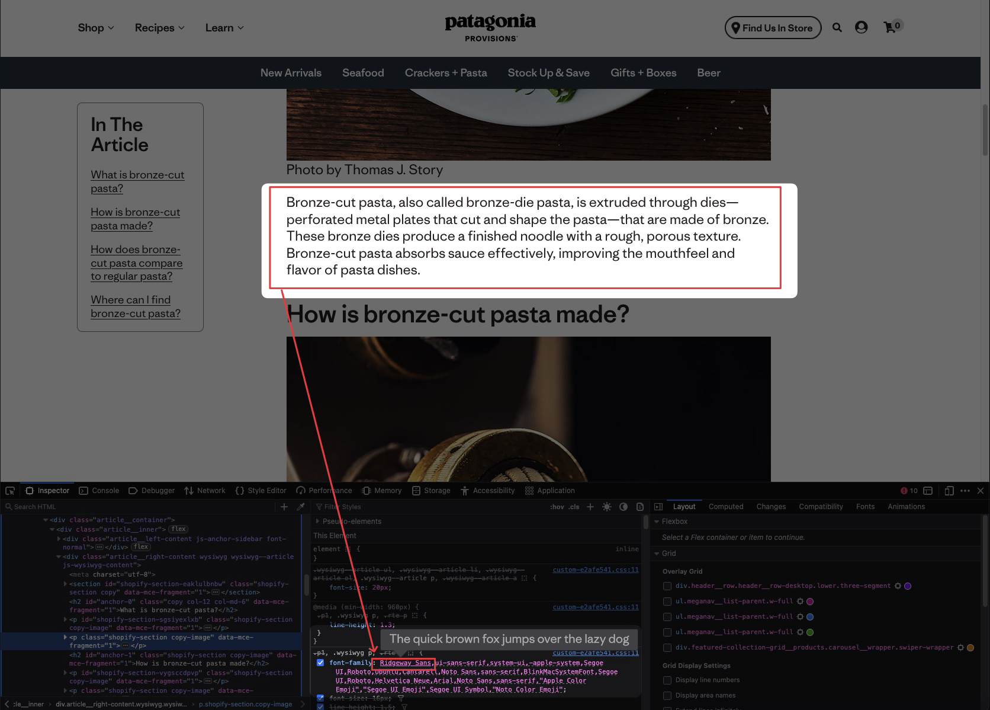Focus the Filter Styles field
This screenshot has width=990, height=710.
click(429, 507)
